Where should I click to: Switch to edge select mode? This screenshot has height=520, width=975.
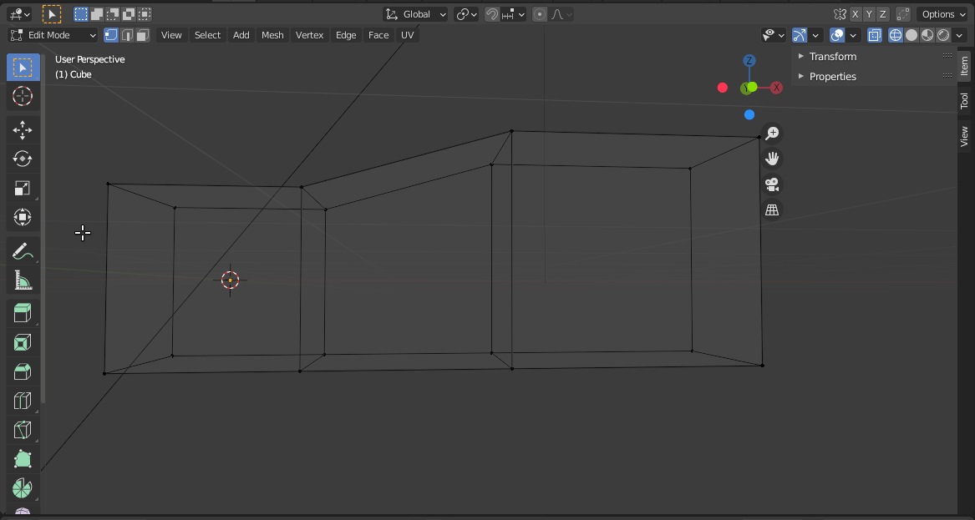point(127,35)
